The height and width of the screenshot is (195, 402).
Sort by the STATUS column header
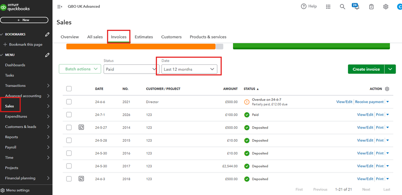(x=251, y=89)
